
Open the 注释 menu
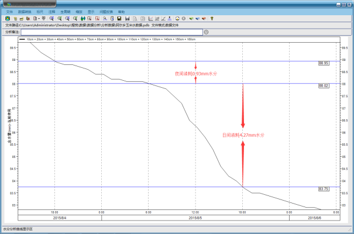click(51, 12)
